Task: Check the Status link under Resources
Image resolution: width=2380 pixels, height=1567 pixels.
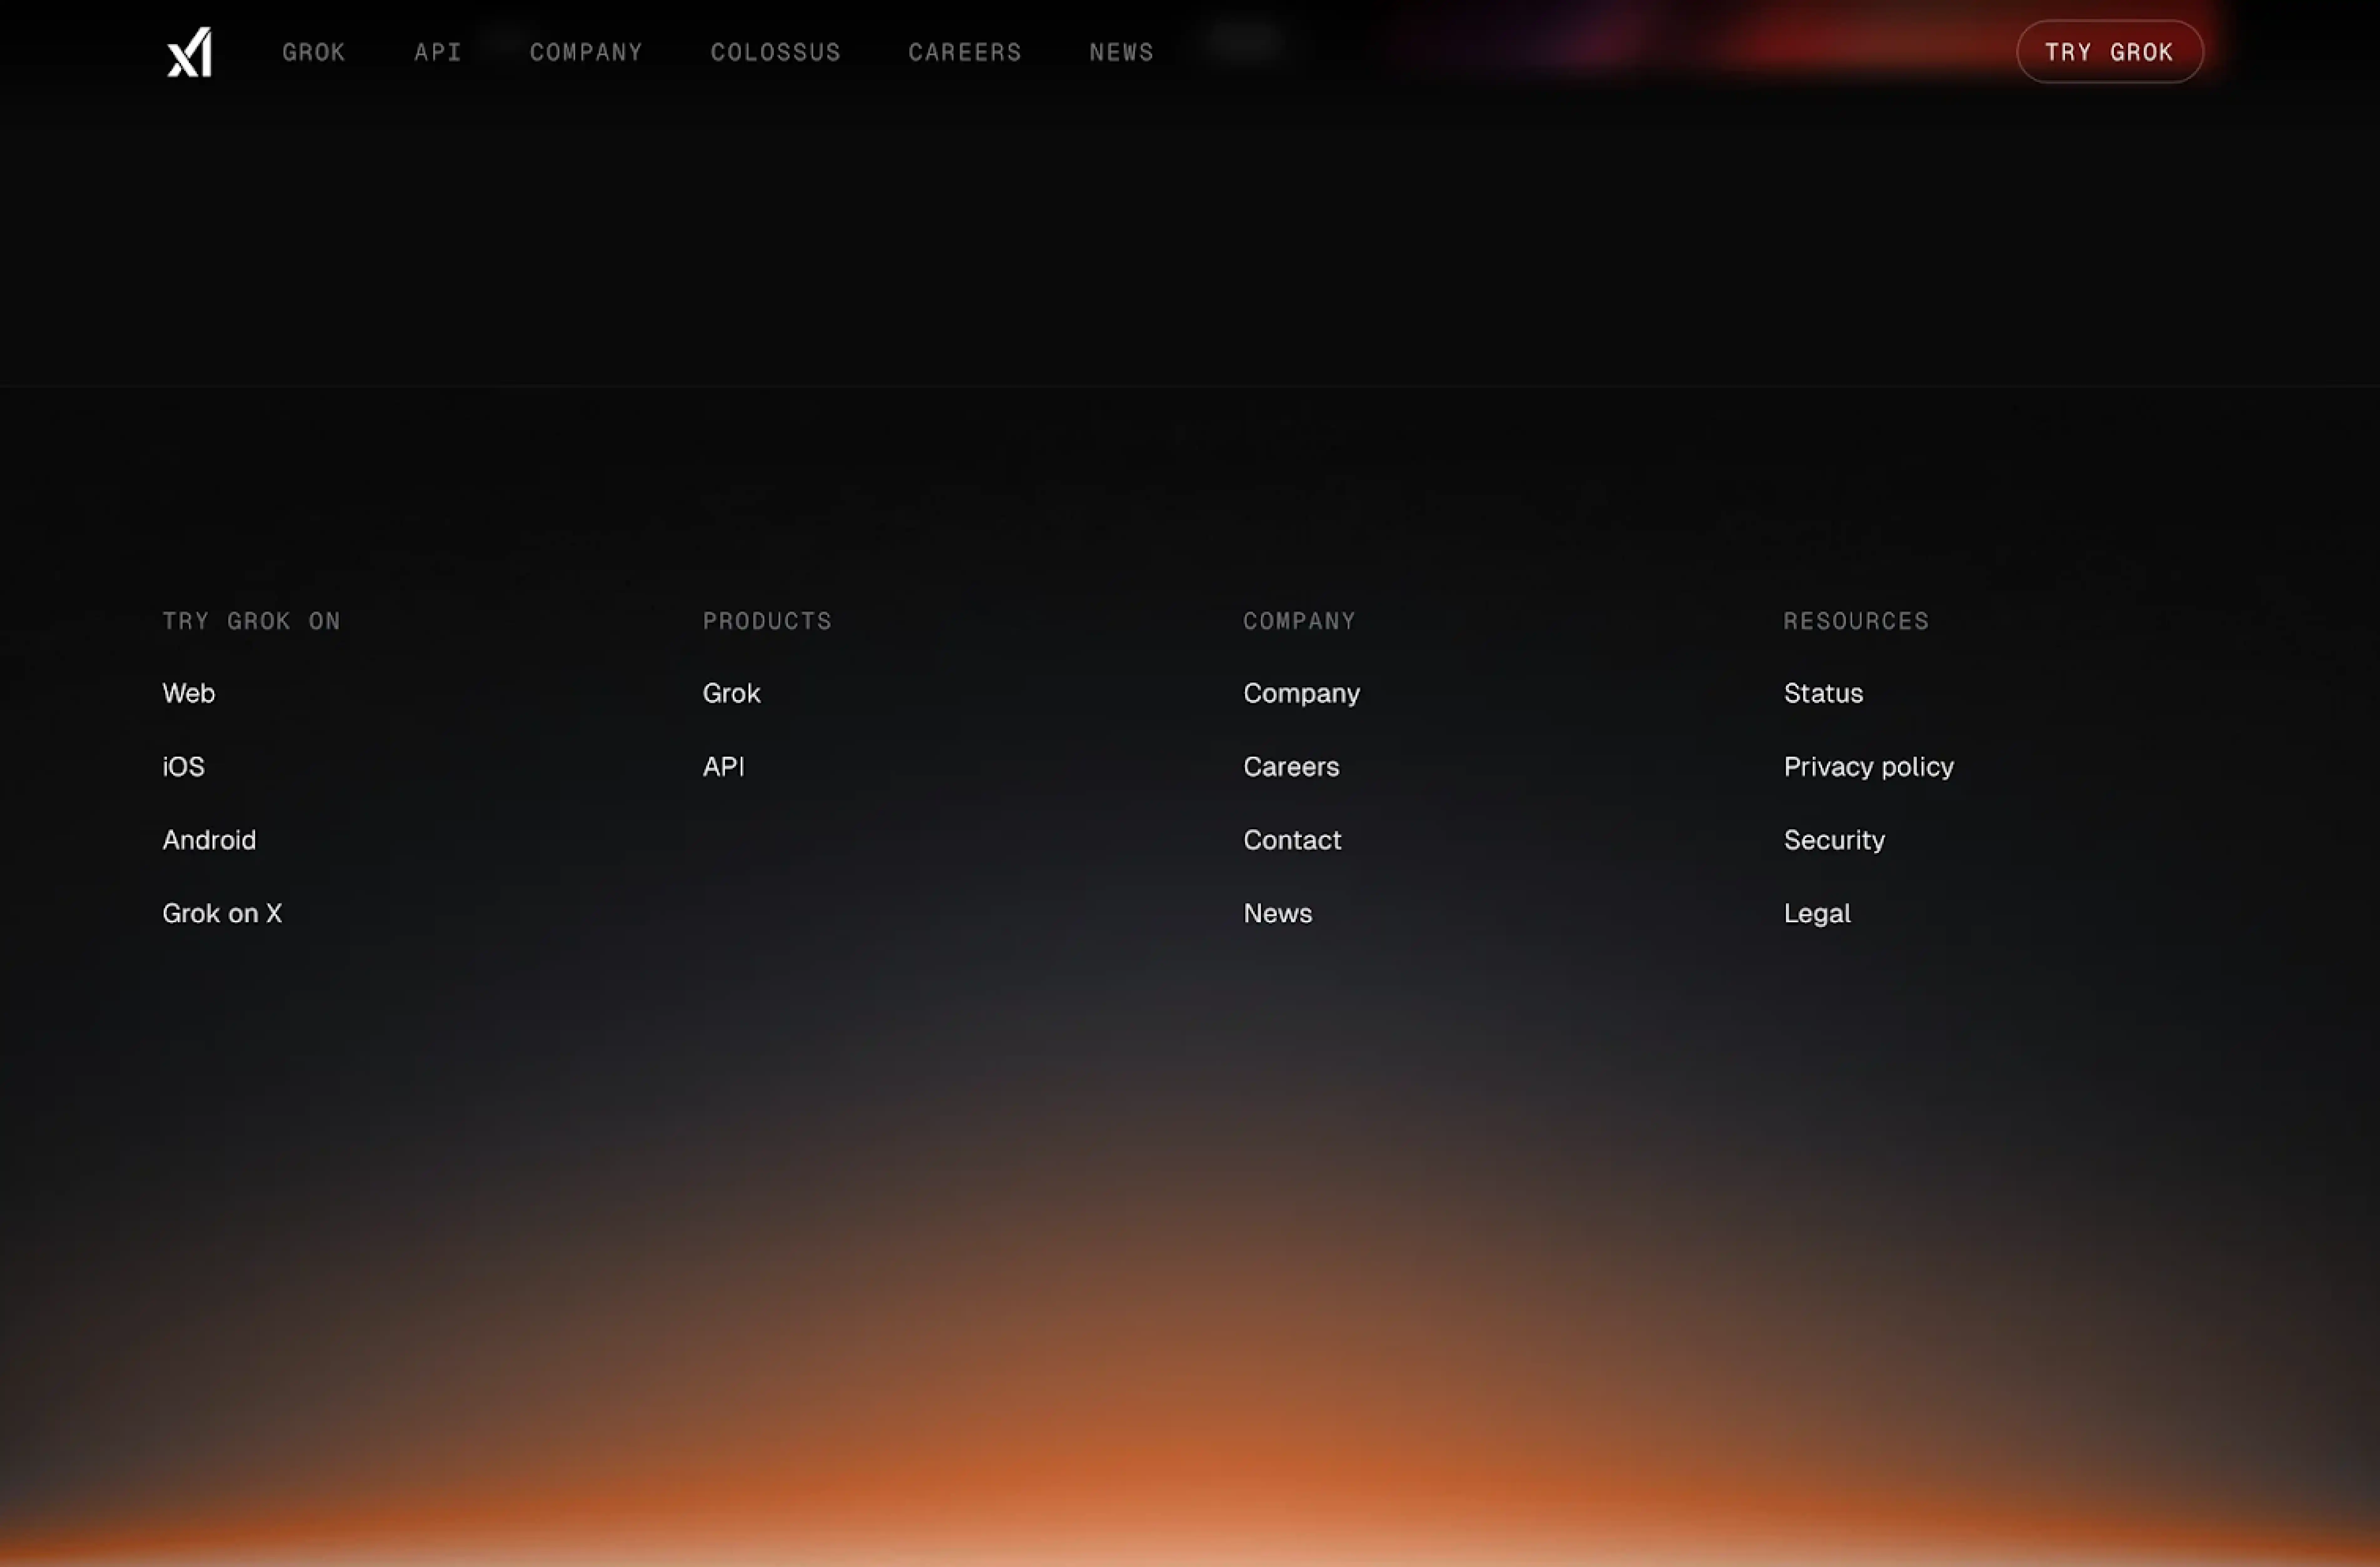Action: pos(1823,693)
